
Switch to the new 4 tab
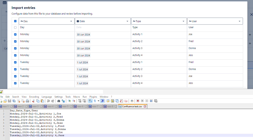click(50, 106)
